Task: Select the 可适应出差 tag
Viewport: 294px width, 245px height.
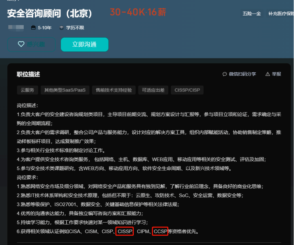Action: 153,90
